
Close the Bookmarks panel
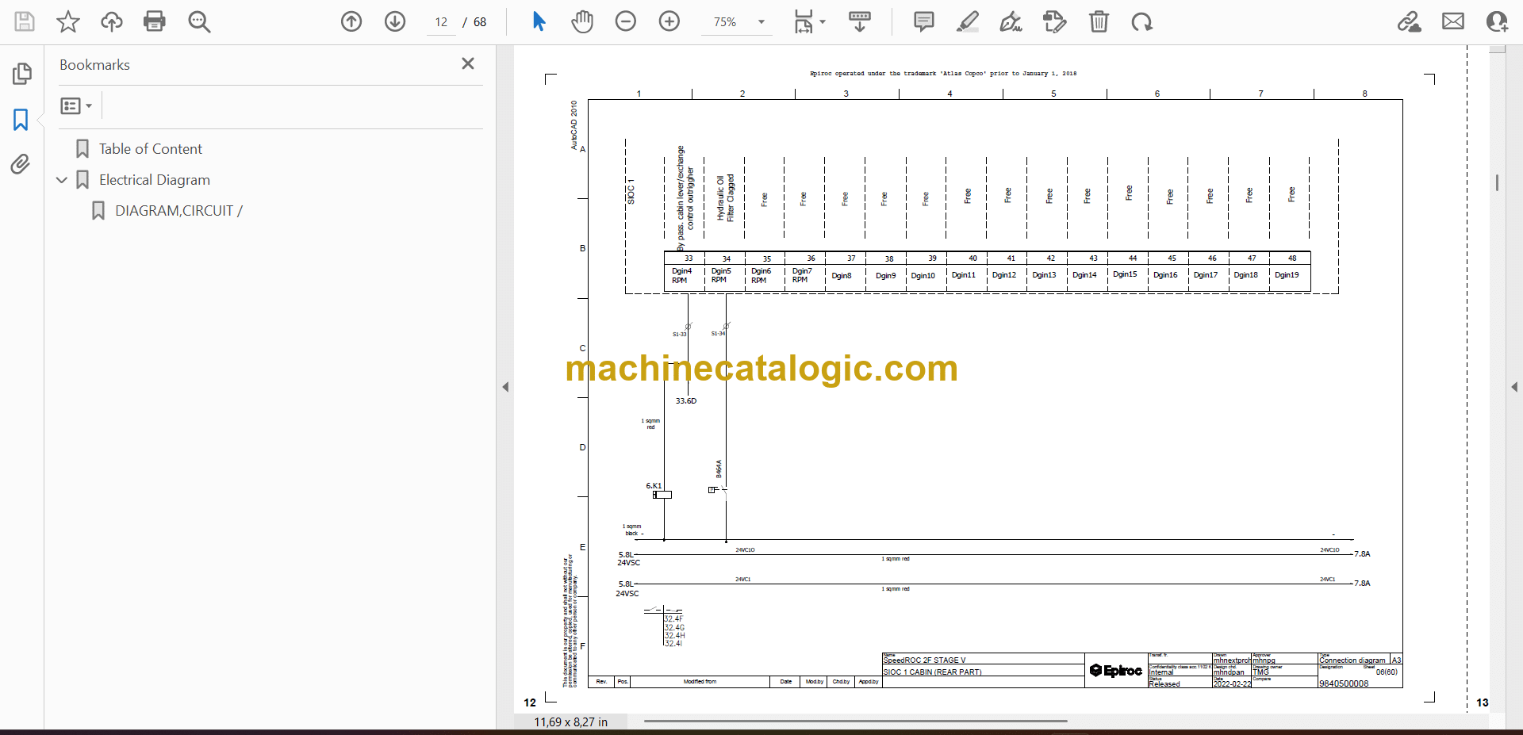468,63
